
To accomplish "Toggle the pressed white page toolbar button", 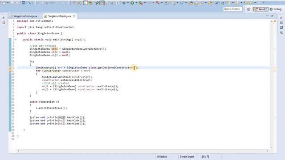I will tap(85, 3).
